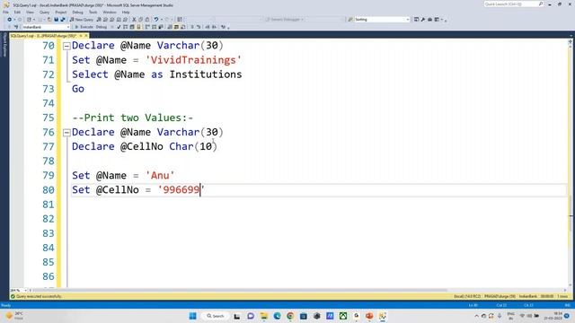Click the Paste icon
Image resolution: width=575 pixels, height=323 pixels.
pos(147,20)
